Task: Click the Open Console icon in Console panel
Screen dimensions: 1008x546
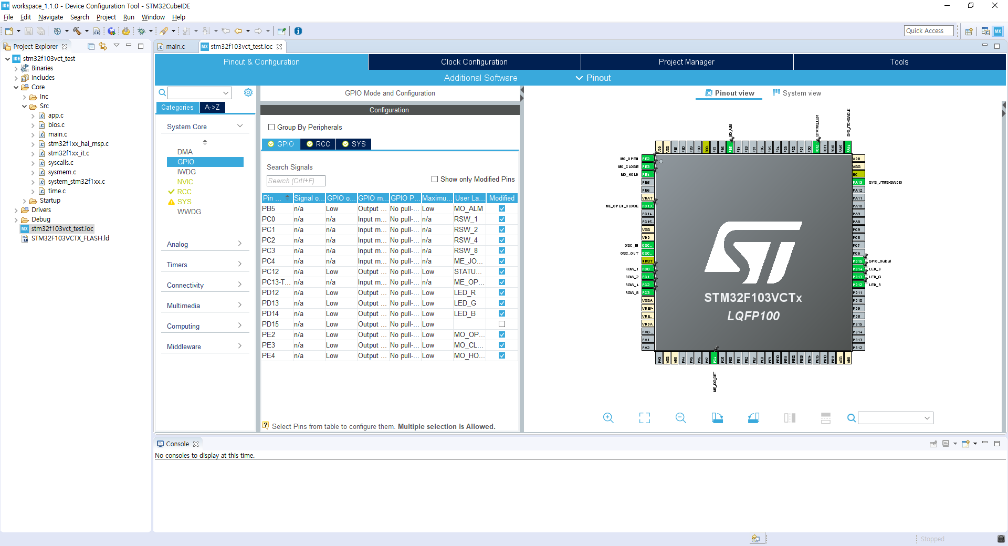Action: pos(965,444)
